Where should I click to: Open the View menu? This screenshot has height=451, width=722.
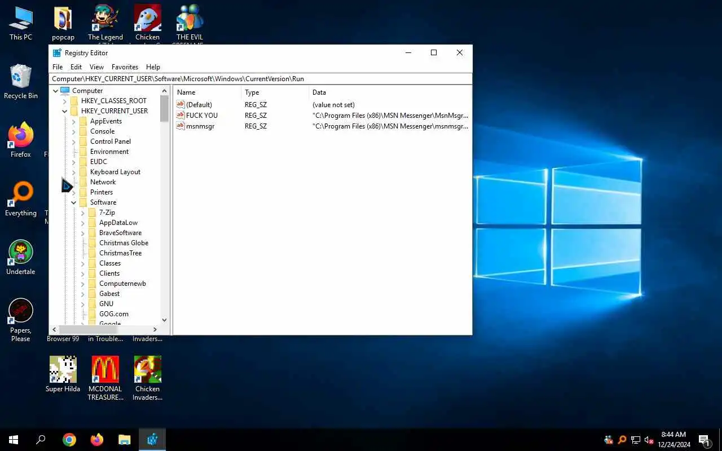click(96, 67)
